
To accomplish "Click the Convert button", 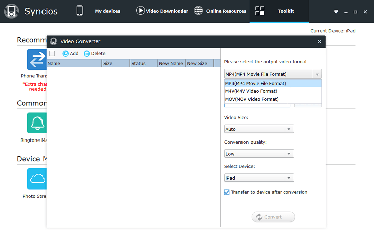I will (273, 217).
